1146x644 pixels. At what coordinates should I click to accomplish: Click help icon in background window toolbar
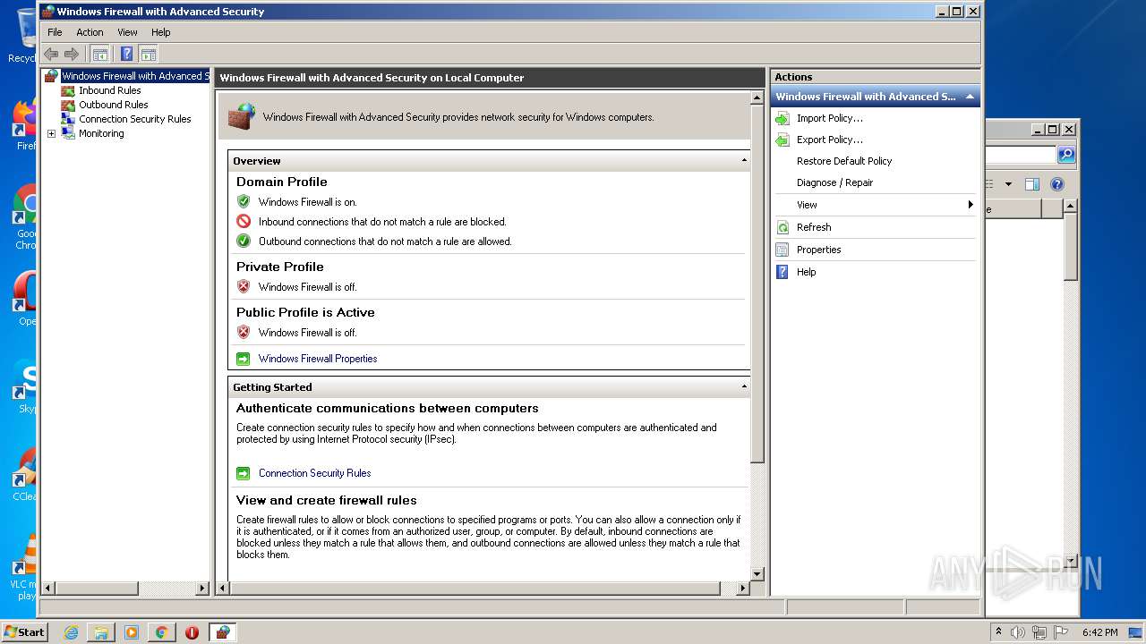(1056, 184)
